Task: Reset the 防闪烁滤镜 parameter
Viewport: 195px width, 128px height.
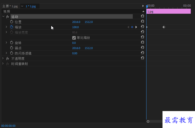Action: pyautogui.click(x=142, y=53)
